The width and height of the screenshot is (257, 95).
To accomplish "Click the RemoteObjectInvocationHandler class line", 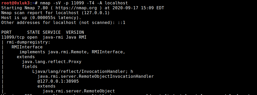I will click(x=96, y=76).
